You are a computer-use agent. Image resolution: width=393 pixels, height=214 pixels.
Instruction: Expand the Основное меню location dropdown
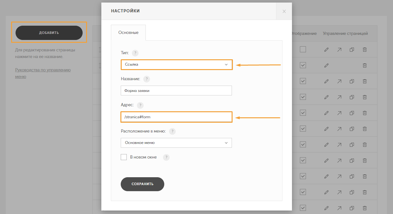tap(176, 143)
